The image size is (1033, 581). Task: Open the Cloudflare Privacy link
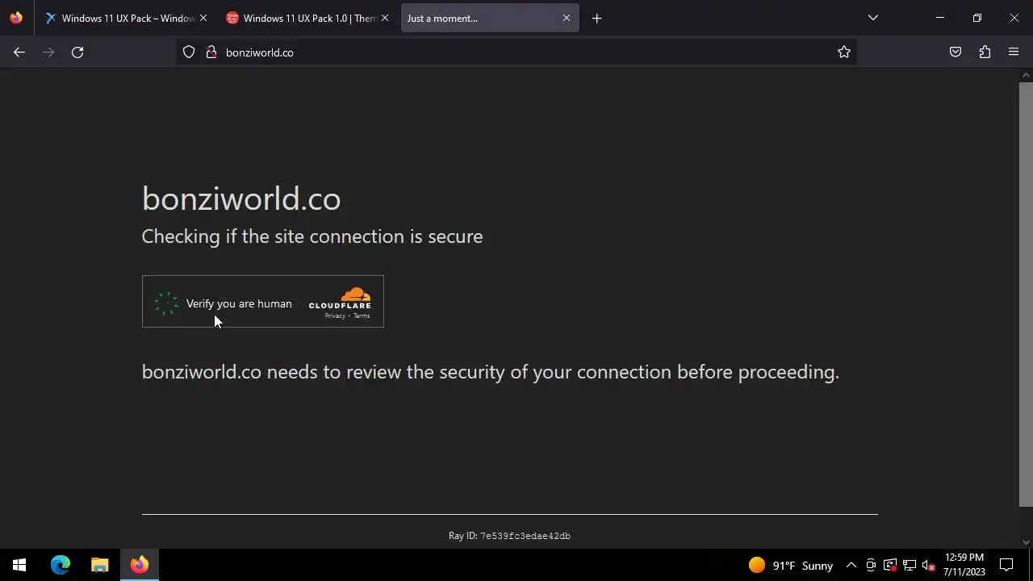335,316
